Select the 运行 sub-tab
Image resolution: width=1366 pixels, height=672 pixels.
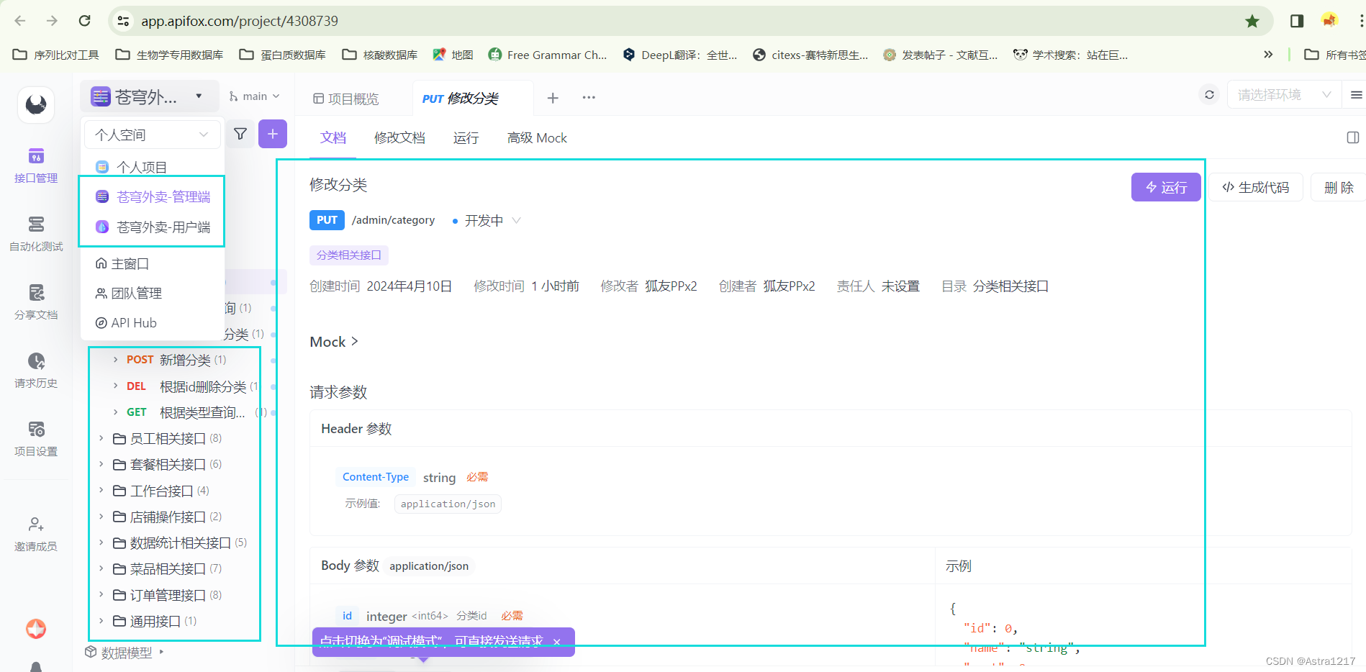tap(466, 137)
